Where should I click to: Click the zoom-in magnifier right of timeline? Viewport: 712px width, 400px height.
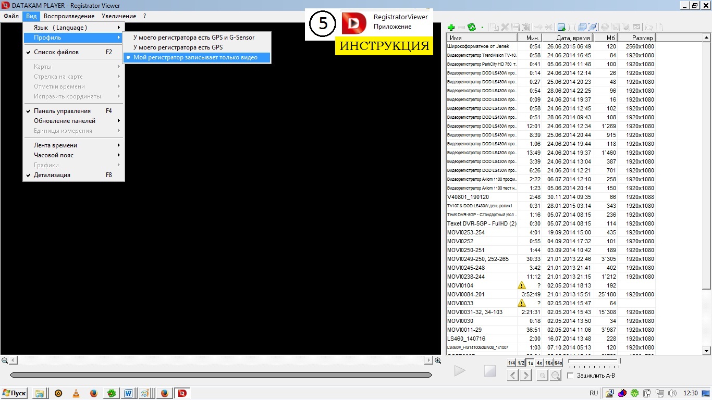[x=438, y=360]
